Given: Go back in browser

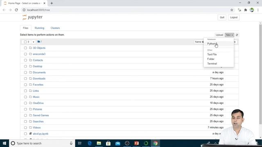Looking at the screenshot, I should (x=4, y=10).
